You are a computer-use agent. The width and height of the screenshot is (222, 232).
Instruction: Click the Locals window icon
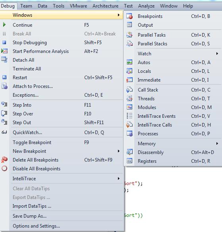click(x=129, y=71)
